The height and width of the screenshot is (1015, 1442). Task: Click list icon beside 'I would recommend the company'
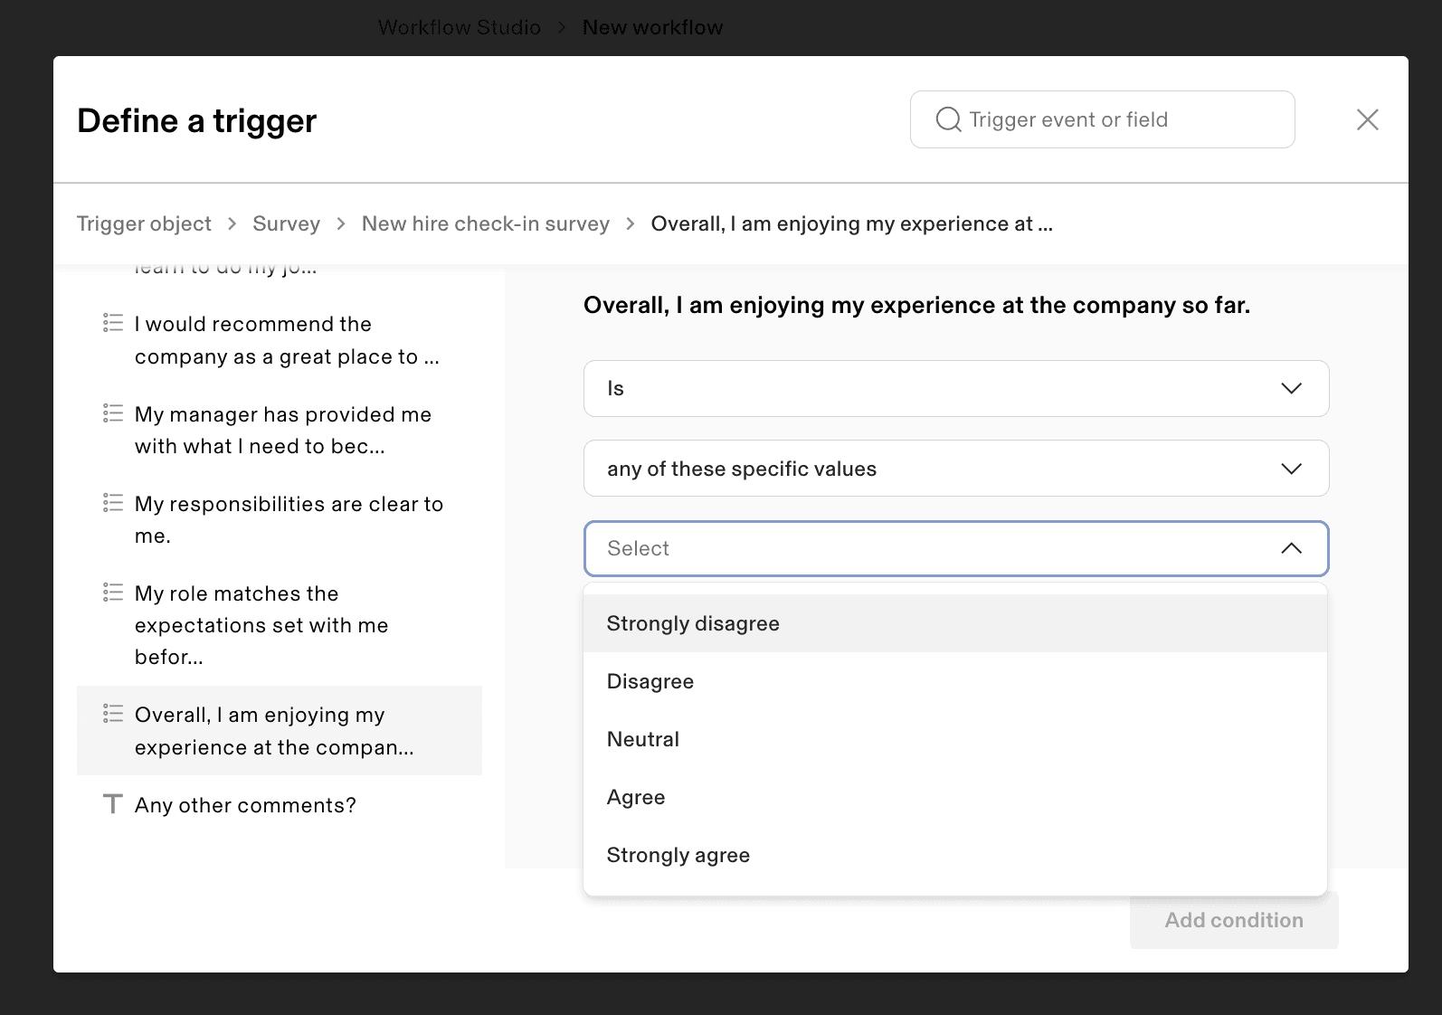(x=113, y=322)
